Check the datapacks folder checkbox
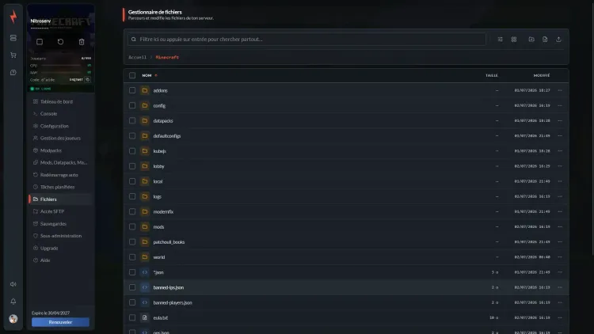The height and width of the screenshot is (334, 594). [x=132, y=121]
